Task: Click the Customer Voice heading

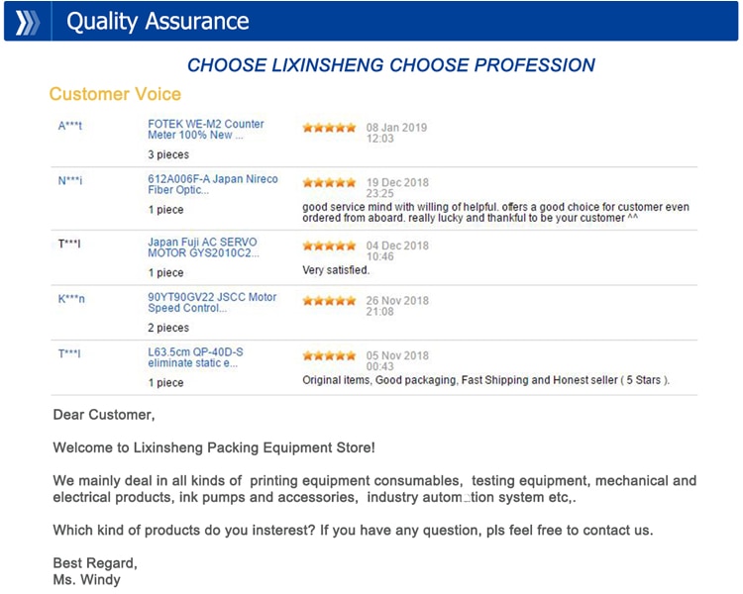Action: coord(115,94)
